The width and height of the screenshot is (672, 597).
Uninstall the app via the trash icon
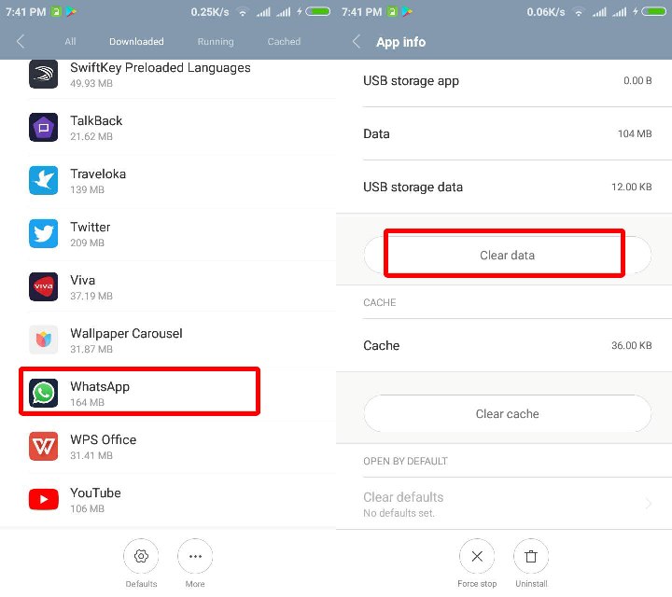point(531,556)
